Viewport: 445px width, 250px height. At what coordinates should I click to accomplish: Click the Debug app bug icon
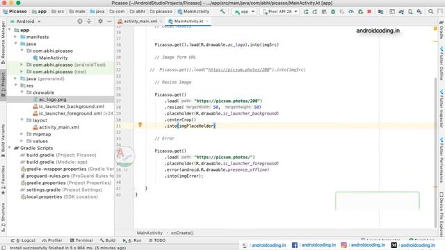333,12
